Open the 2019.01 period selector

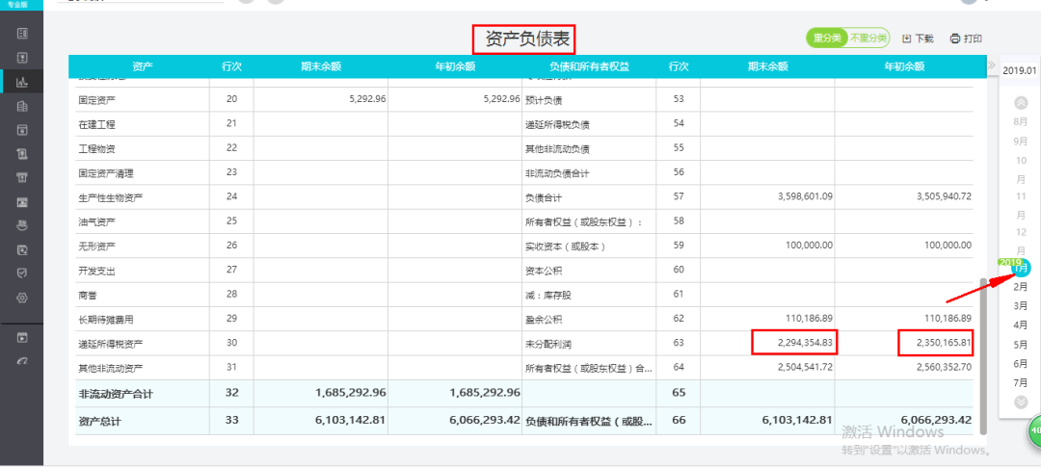[1020, 70]
